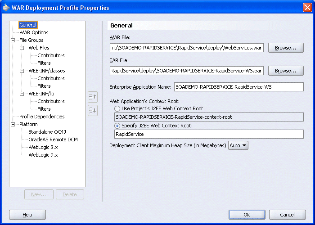
Task: Select OracleAS Remote DCM platform
Action: click(x=53, y=139)
